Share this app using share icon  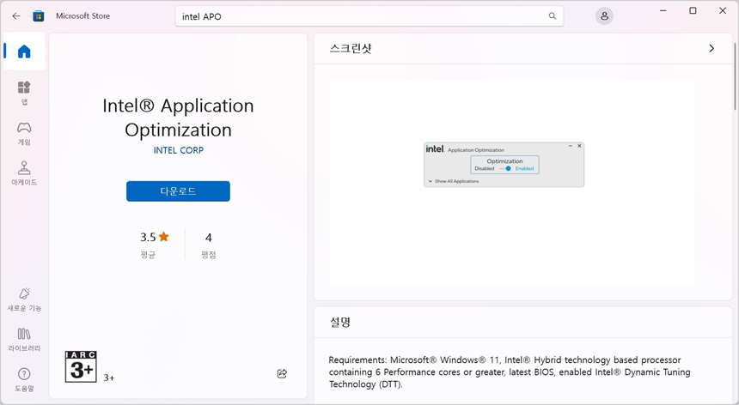tap(282, 373)
